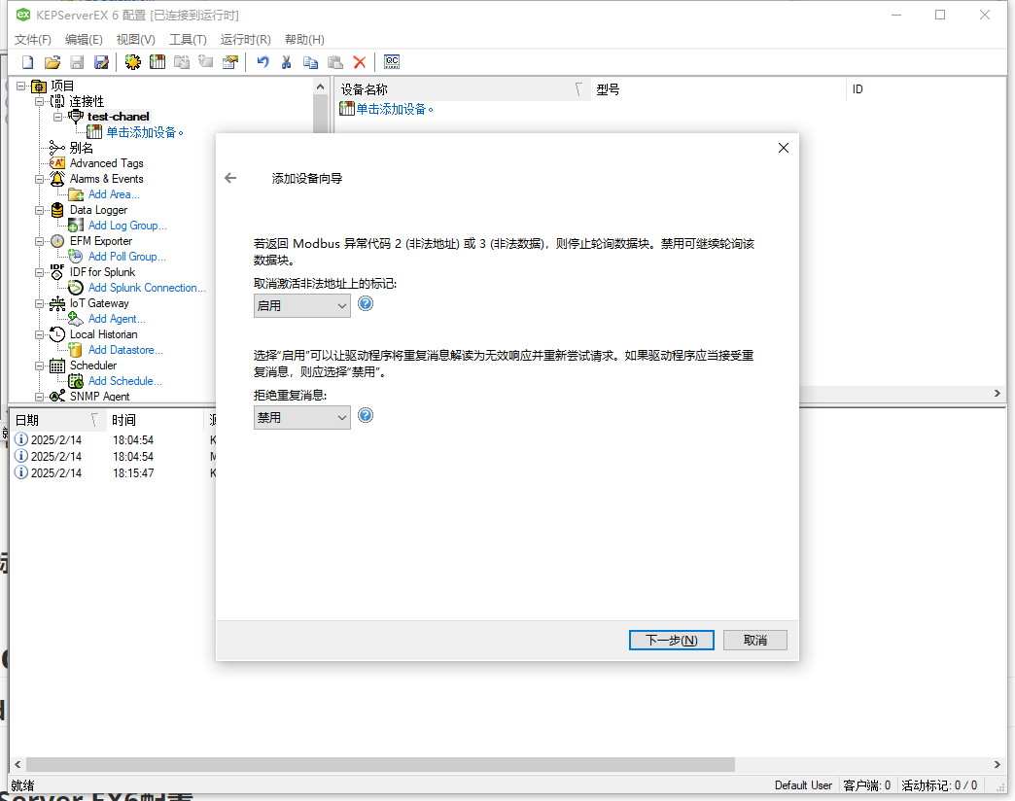Click the red Delete X icon
The width and height of the screenshot is (1015, 801).
click(x=360, y=62)
